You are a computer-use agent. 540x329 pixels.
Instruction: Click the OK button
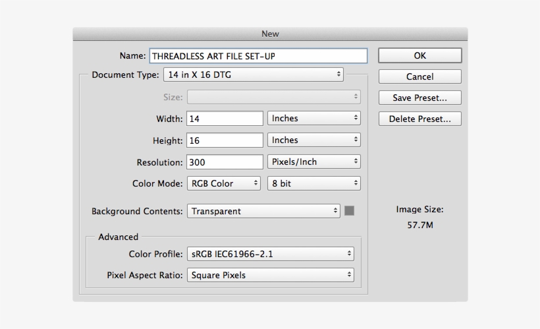pyautogui.click(x=419, y=56)
